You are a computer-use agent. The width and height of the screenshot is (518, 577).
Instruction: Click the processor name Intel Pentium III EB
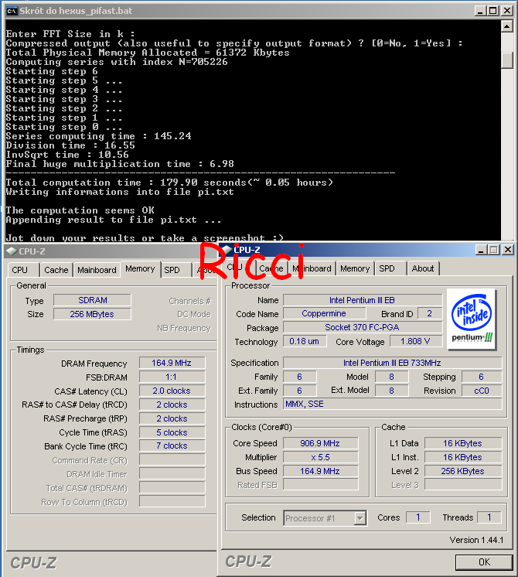pyautogui.click(x=363, y=300)
